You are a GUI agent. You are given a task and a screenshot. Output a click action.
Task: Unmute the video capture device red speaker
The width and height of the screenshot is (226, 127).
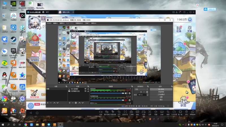126,100
